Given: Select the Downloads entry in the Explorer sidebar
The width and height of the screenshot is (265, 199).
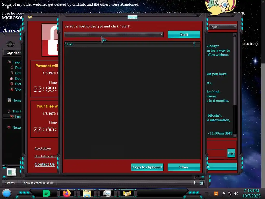Looking at the screenshot, I should click(x=18, y=73).
